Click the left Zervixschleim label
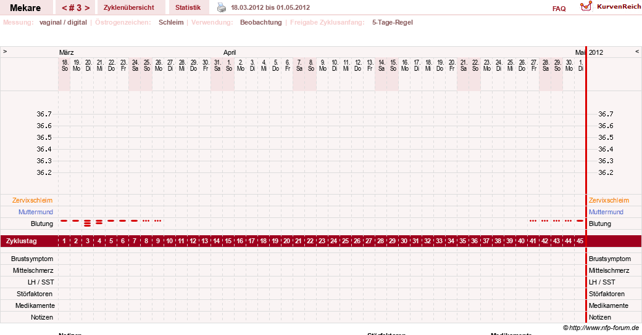Image resolution: width=642 pixels, height=335 pixels. point(32,200)
